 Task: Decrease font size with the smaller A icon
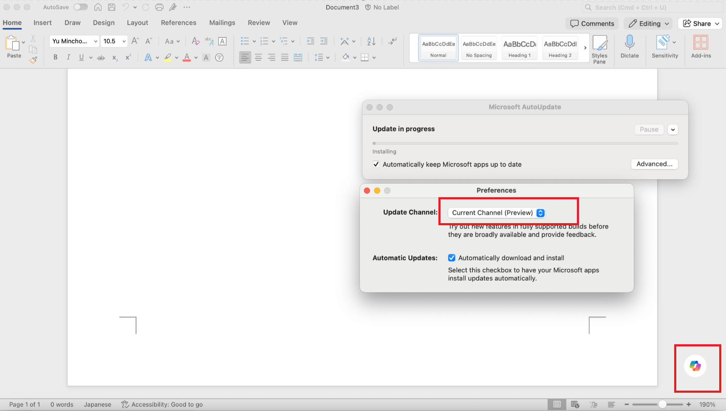point(148,41)
